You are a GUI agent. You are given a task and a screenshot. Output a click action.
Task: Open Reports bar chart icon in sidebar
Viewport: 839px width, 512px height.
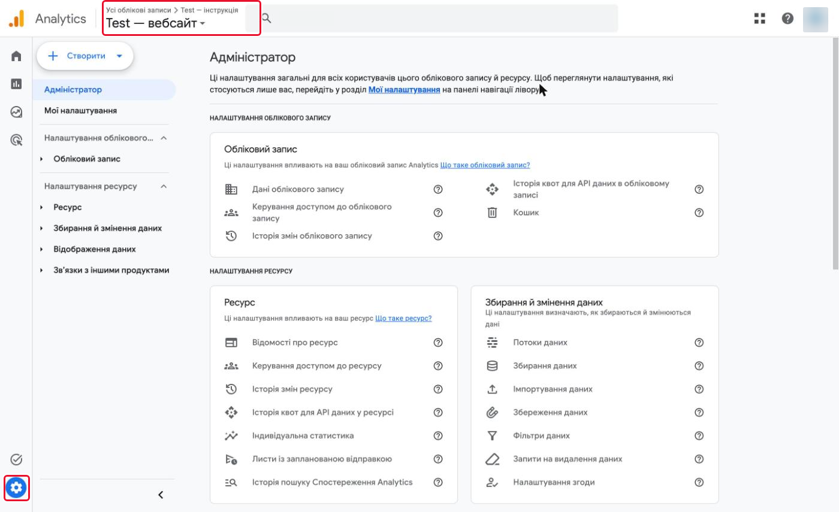click(x=16, y=84)
